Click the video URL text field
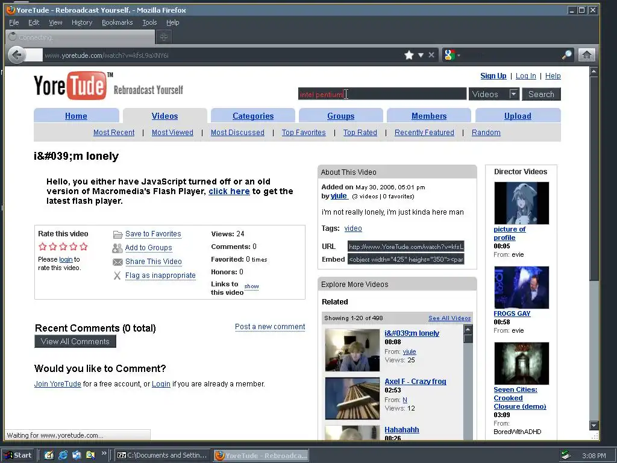The image size is (617, 463). coord(406,247)
